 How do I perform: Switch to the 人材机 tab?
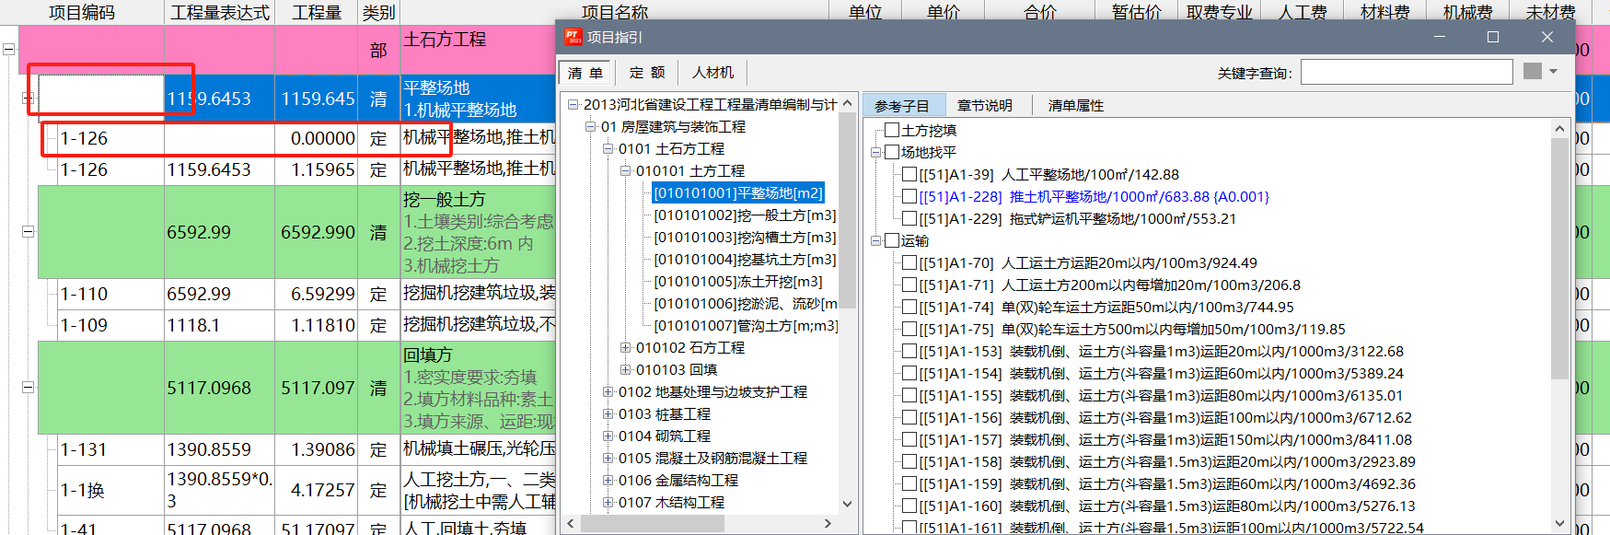712,73
